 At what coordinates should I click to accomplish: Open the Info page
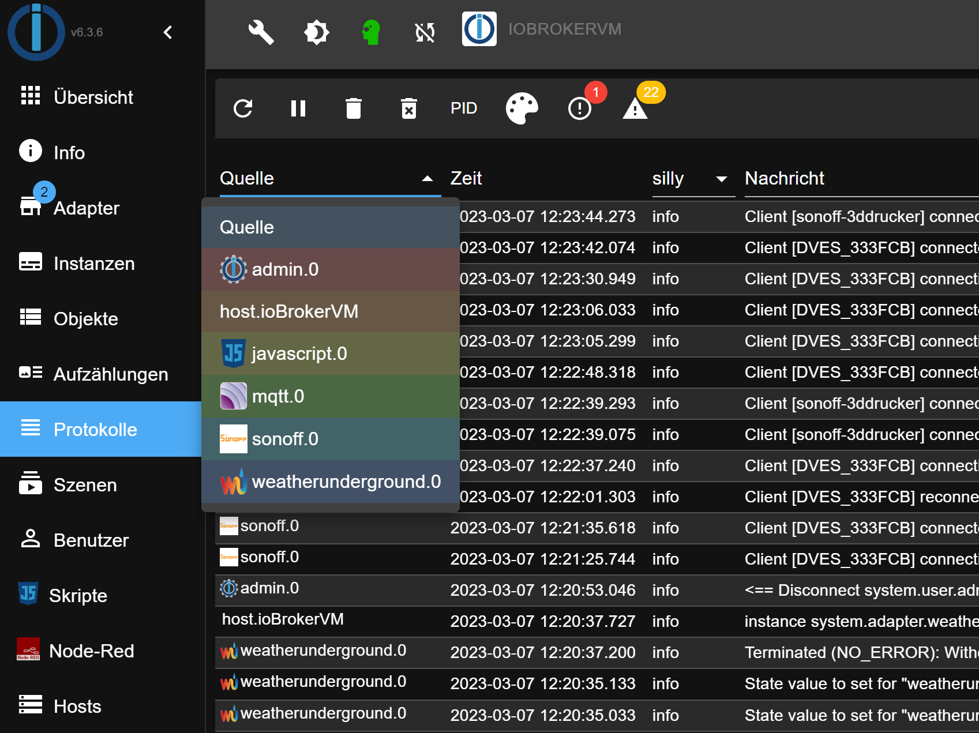(x=101, y=152)
